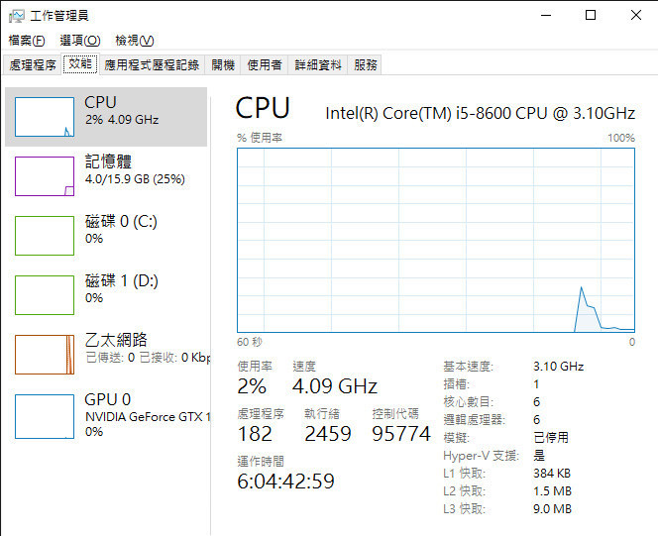Switch to the 應用程式歷程記錄 tab
This screenshot has width=658, height=536.
[x=152, y=64]
